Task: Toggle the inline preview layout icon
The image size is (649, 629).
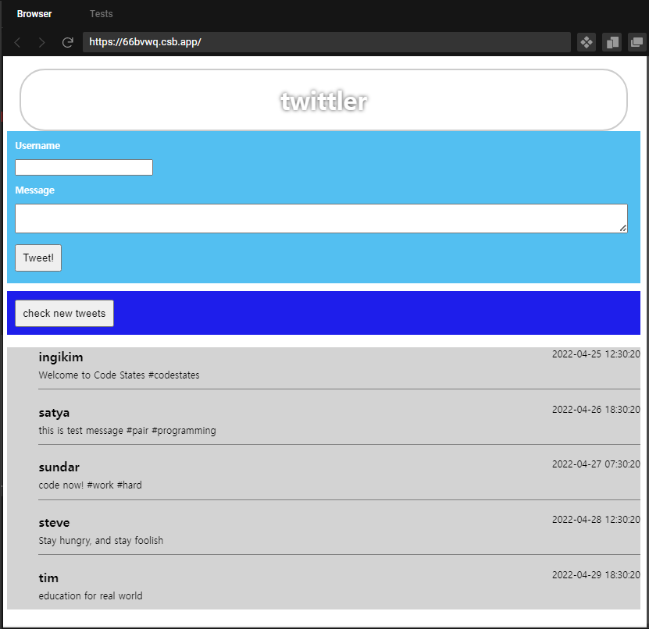Action: coord(612,42)
